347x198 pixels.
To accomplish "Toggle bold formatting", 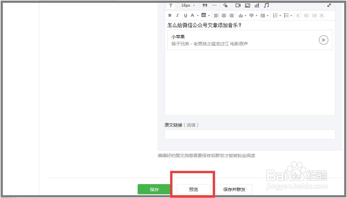I will 170,15.
